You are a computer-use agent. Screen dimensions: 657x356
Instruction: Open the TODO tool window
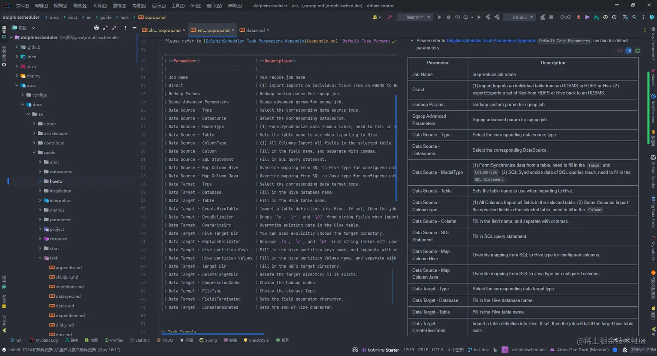pos(165,340)
